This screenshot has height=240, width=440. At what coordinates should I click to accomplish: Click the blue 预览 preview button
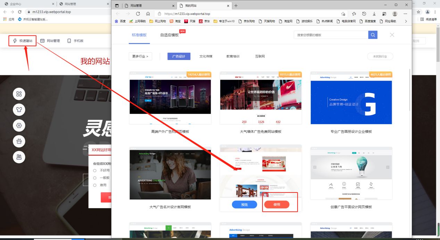[244, 205]
